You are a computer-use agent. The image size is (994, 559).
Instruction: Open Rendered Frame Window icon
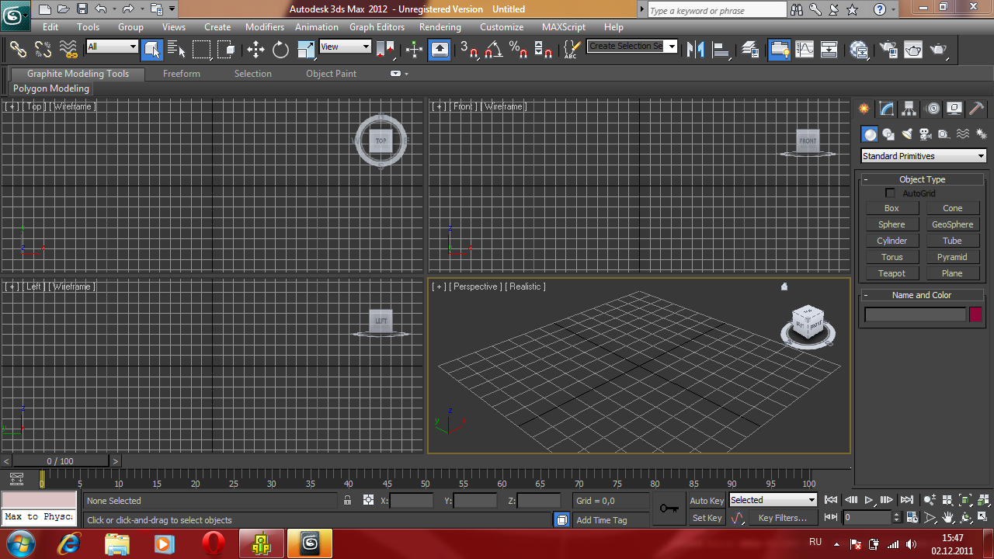pos(913,50)
